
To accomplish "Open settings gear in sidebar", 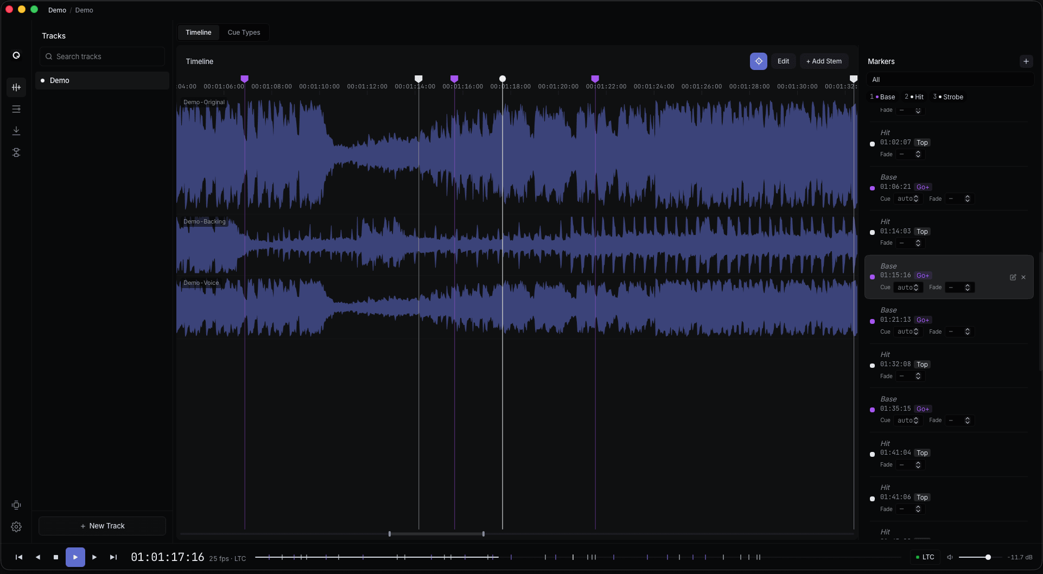I will [x=16, y=527].
